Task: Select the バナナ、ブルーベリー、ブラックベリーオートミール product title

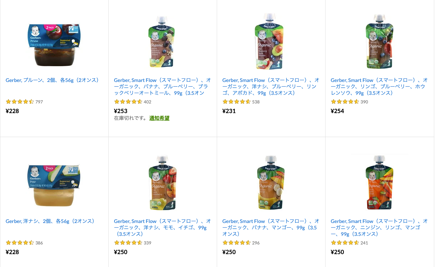Action: pyautogui.click(x=162, y=86)
